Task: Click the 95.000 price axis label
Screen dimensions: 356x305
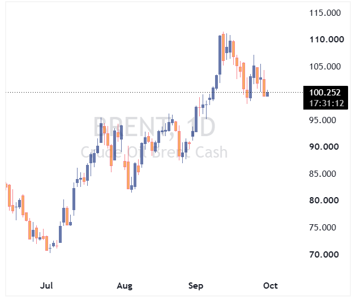Action: click(323, 120)
